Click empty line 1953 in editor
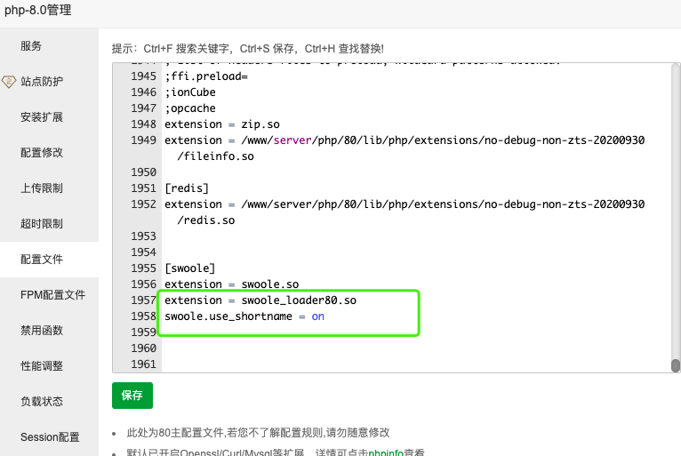The image size is (681, 456). [x=416, y=236]
